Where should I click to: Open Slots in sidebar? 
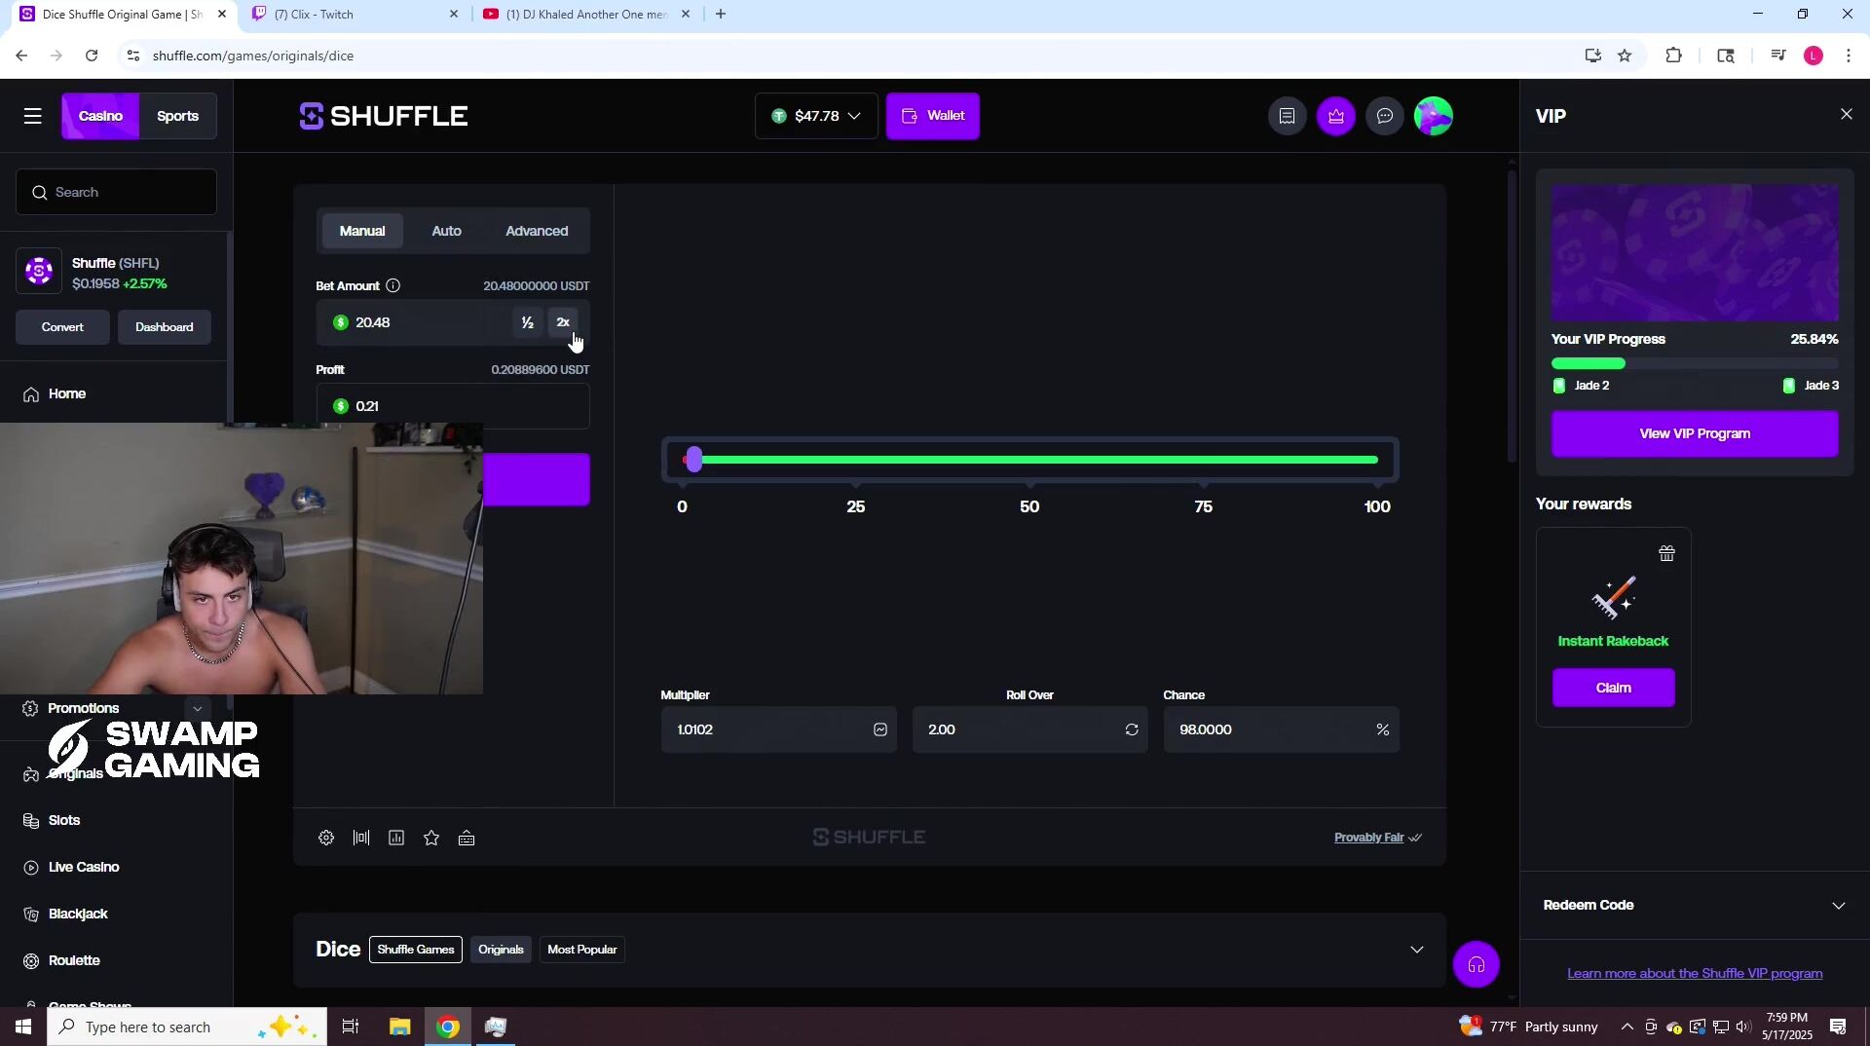[x=64, y=820]
